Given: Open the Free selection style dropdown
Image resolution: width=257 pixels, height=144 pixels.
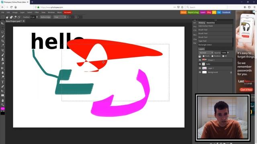Looking at the screenshot, I should tap(60, 17).
